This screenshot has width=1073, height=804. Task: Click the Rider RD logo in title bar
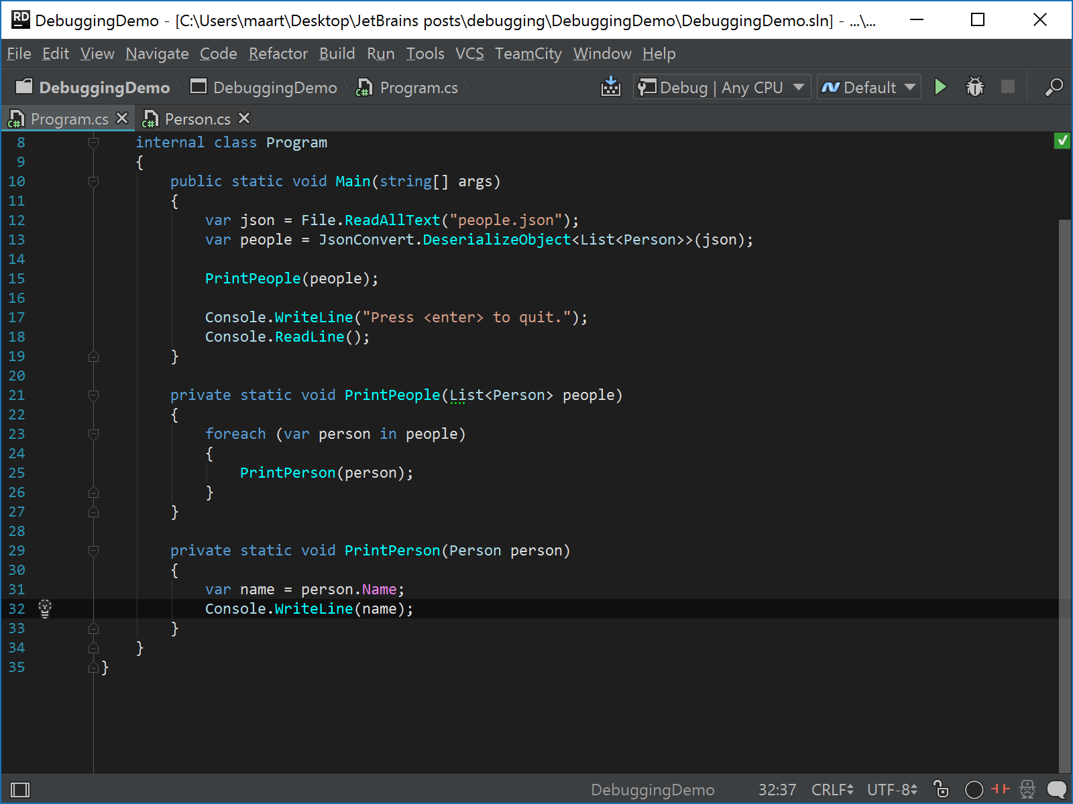coord(21,19)
